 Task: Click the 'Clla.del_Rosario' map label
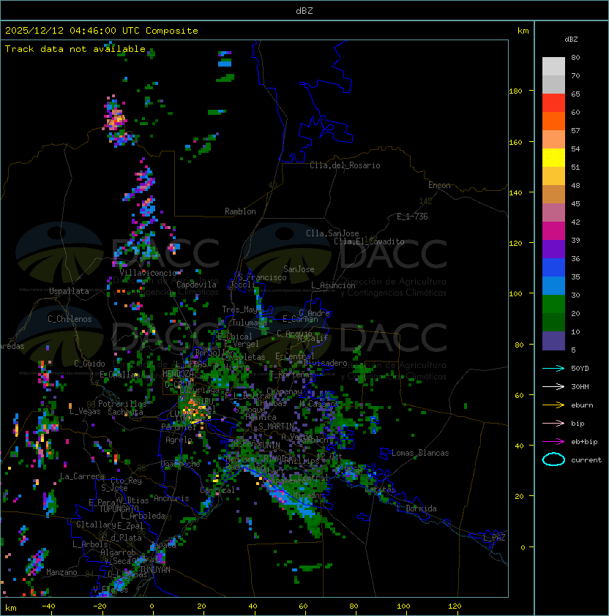point(345,165)
